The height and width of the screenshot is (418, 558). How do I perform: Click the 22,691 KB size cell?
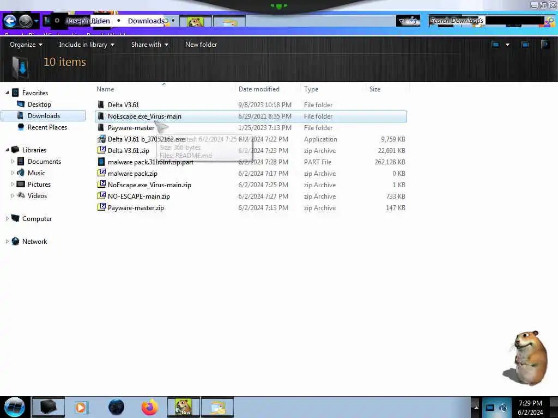point(391,150)
